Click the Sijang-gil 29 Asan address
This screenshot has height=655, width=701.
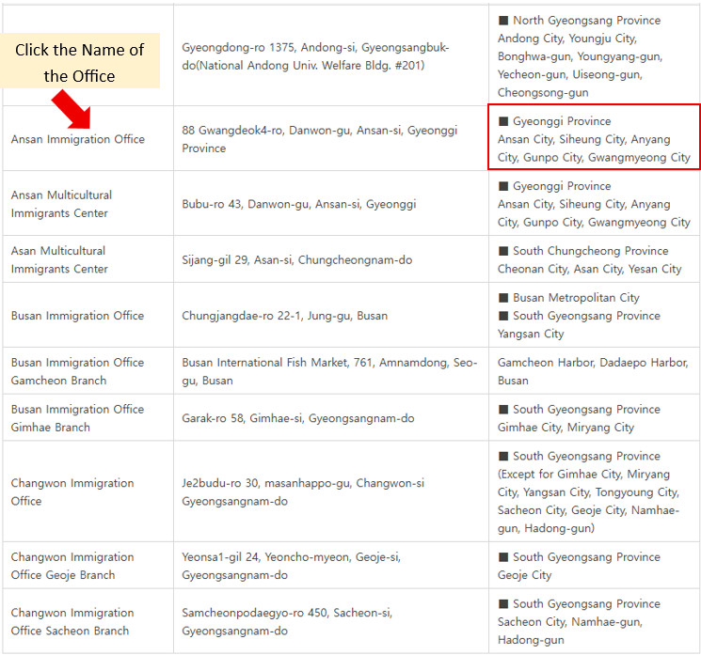coord(296,259)
